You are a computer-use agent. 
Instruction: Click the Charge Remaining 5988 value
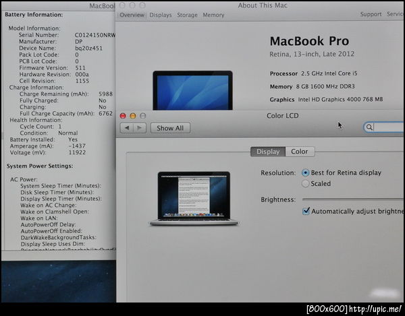pos(106,94)
